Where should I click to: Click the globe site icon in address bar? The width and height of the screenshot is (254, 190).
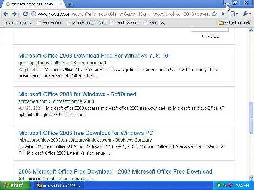[34, 14]
